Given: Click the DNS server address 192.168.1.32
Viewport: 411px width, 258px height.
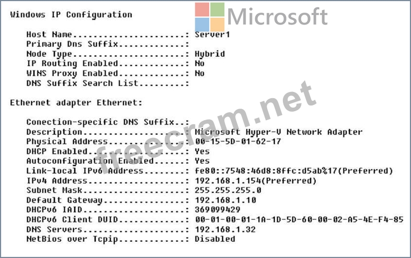Looking at the screenshot, I should point(225,229).
